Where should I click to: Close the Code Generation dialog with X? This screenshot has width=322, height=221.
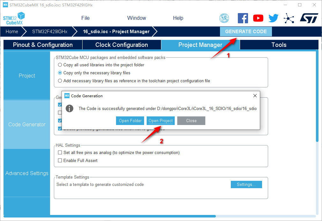click(255, 96)
